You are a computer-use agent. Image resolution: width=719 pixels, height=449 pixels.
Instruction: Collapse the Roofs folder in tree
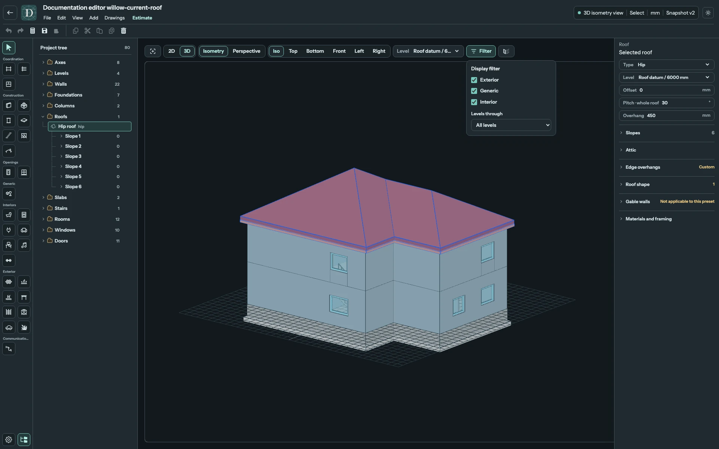tap(43, 117)
